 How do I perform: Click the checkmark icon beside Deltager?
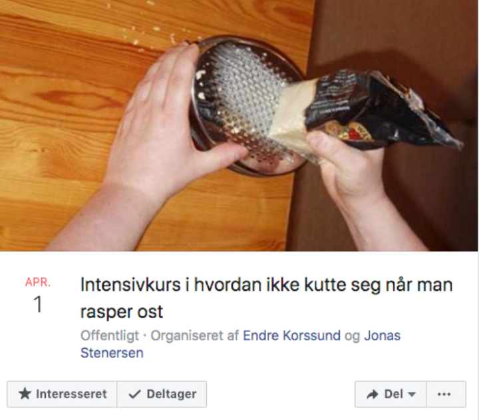(x=134, y=394)
